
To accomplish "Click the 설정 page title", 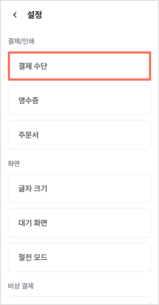I will [35, 15].
